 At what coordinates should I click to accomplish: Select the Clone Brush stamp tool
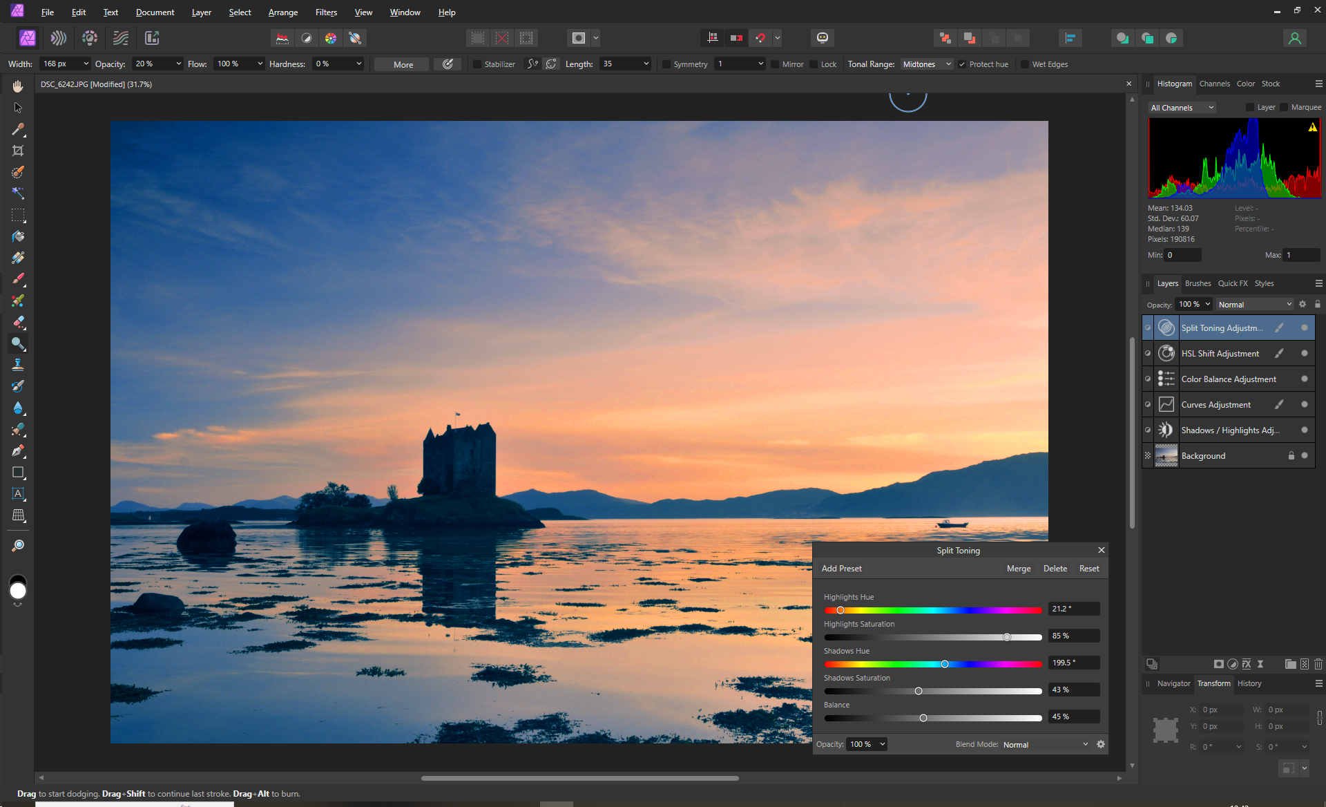pos(18,365)
